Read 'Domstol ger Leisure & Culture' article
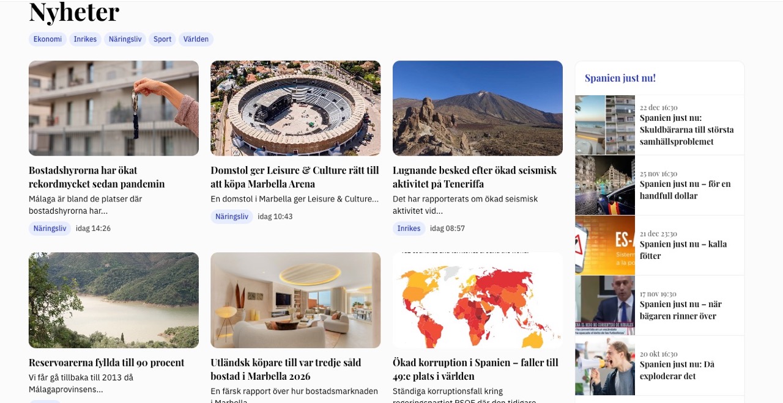Image resolution: width=783 pixels, height=403 pixels. point(294,177)
